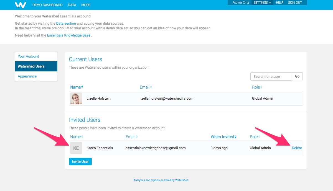The width and height of the screenshot is (333, 191).
Task: Click the name Lizelle Holstein
Action: 99,99
